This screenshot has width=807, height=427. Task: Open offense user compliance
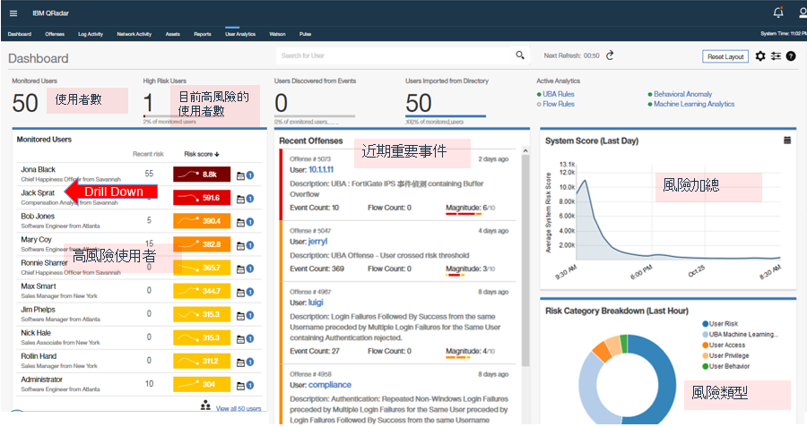[330, 385]
